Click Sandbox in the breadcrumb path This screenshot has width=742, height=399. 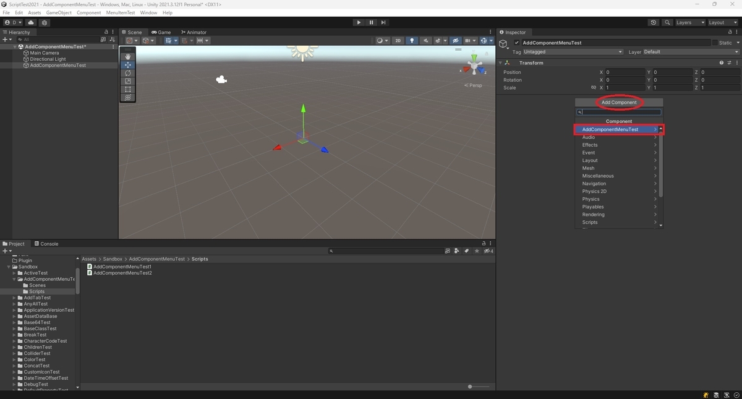click(113, 259)
